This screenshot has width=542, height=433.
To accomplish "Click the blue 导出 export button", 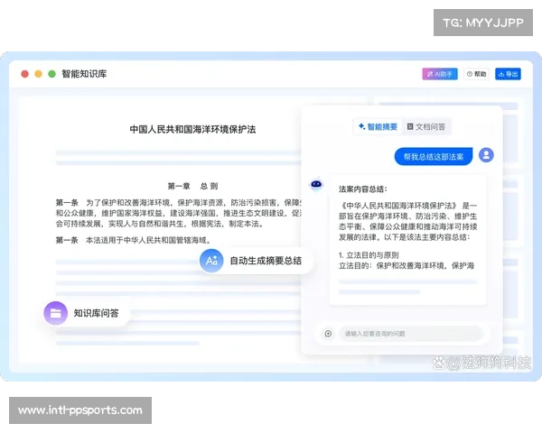I will tap(508, 74).
